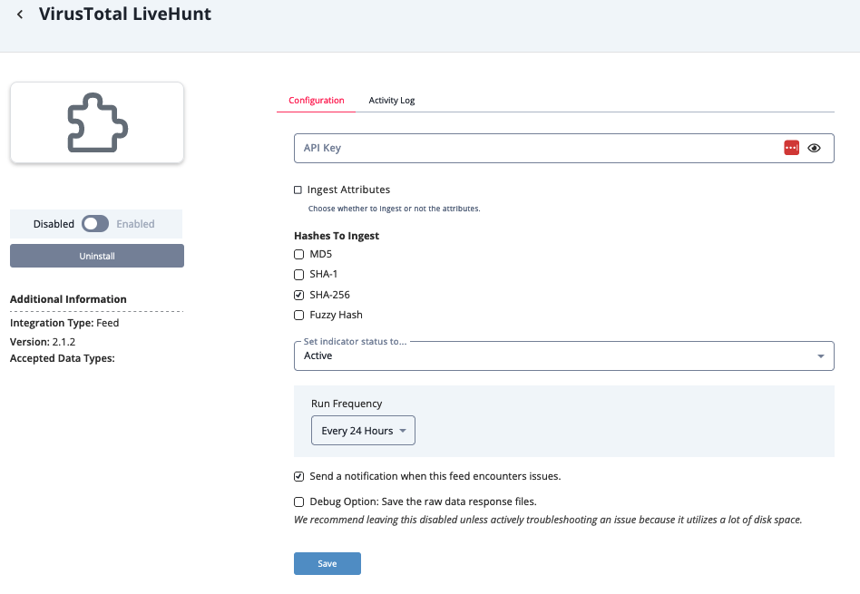Switch to the Configuration tab
This screenshot has height=594, width=860.
click(316, 101)
